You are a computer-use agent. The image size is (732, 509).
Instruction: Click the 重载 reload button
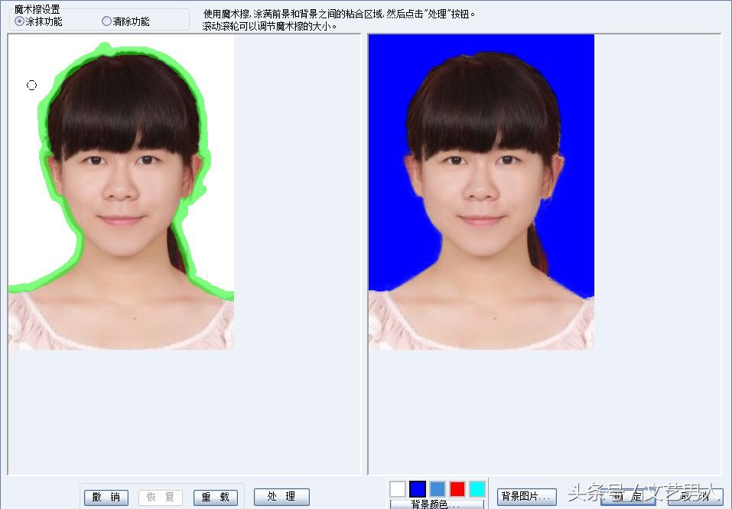215,497
